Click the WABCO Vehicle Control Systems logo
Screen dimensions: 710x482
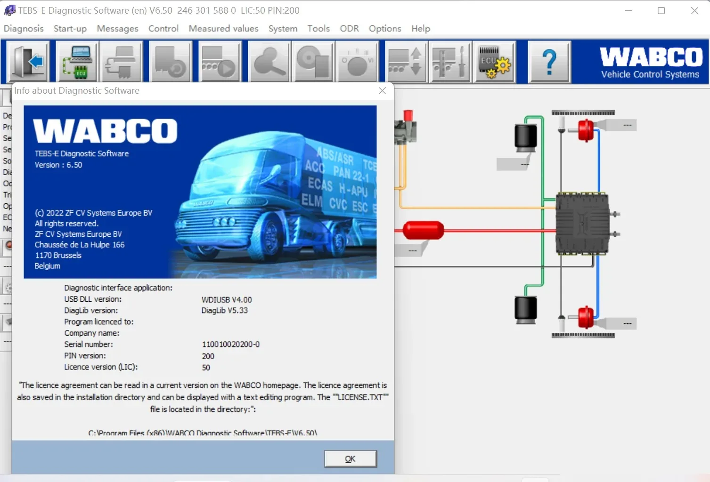(x=650, y=62)
